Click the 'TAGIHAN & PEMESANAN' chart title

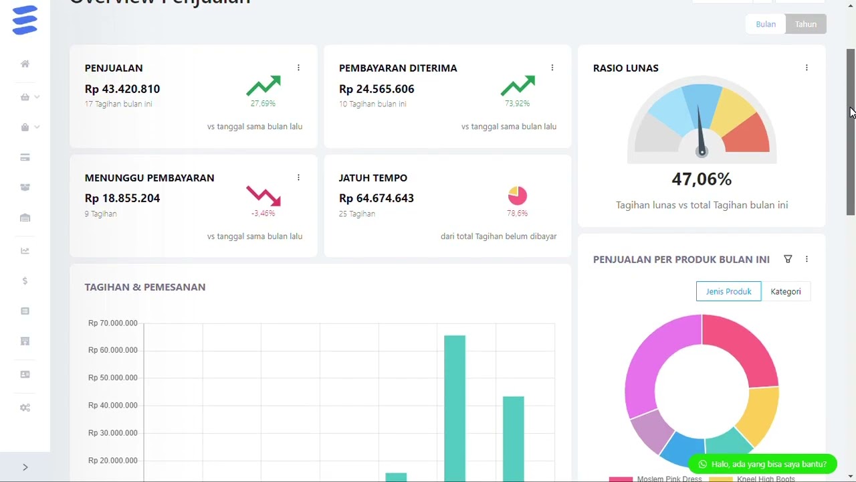coord(145,287)
